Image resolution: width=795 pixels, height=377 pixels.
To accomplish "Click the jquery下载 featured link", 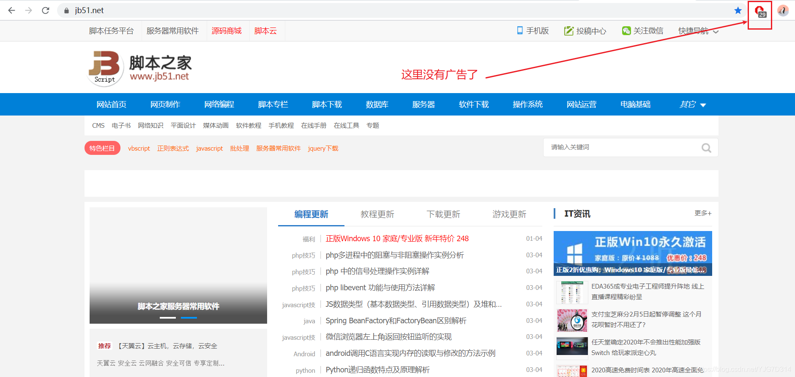I will coord(323,149).
